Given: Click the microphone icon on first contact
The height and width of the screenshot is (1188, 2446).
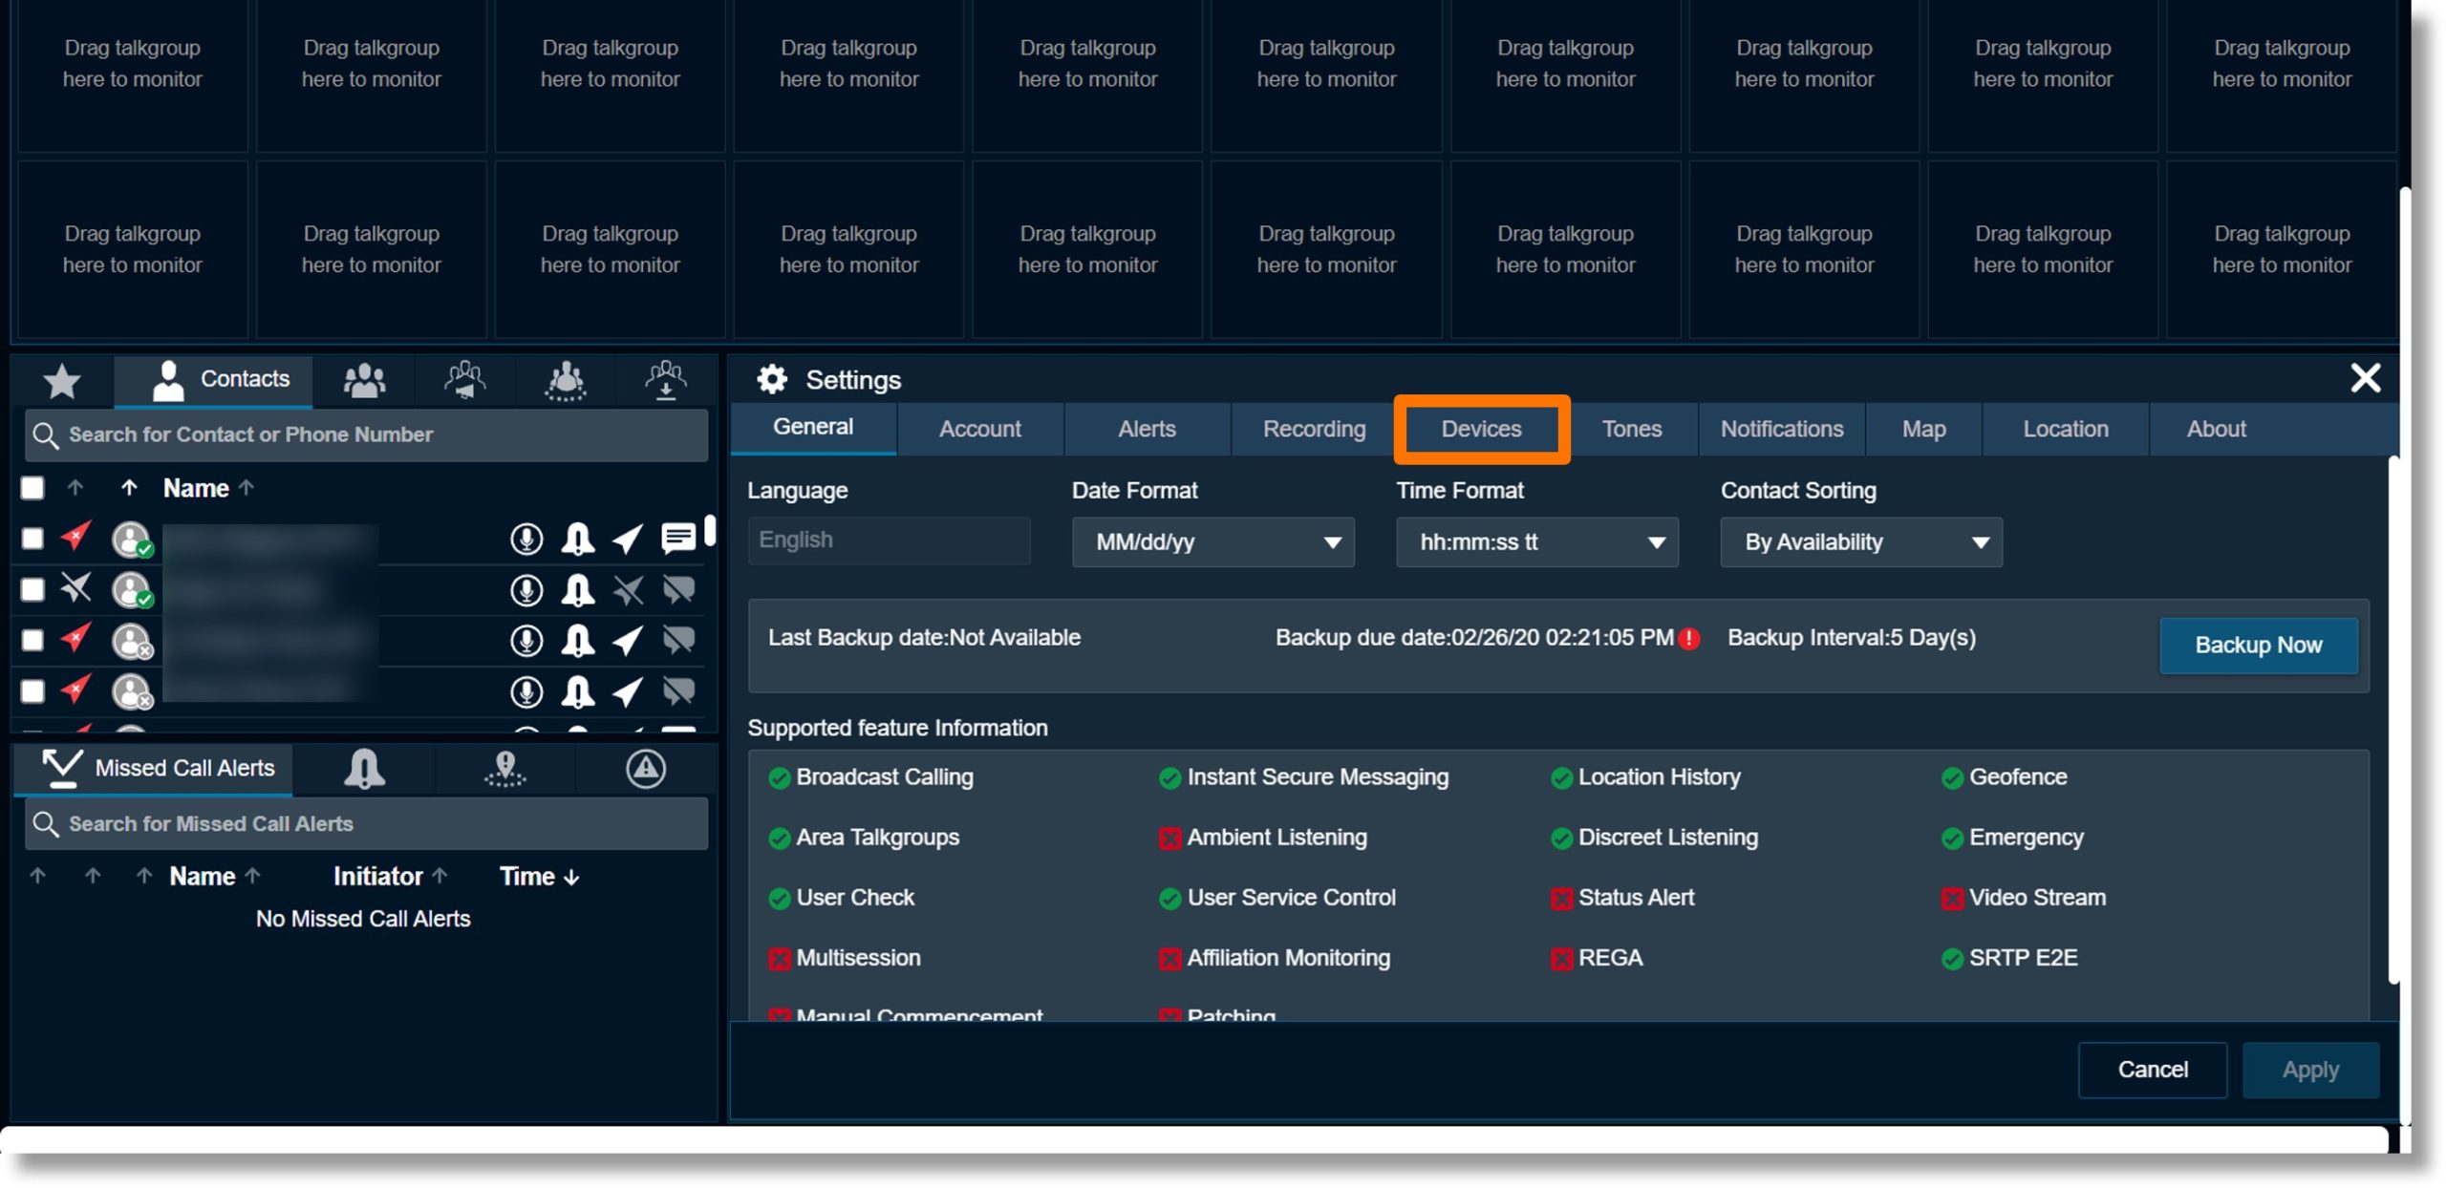Looking at the screenshot, I should (527, 540).
